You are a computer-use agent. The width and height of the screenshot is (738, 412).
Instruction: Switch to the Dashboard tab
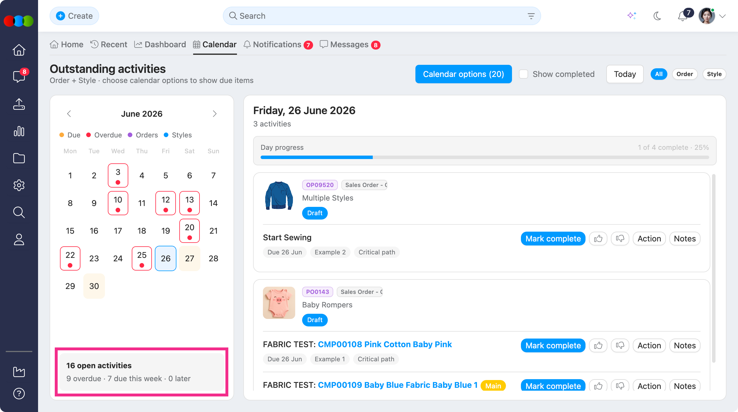[x=160, y=44]
